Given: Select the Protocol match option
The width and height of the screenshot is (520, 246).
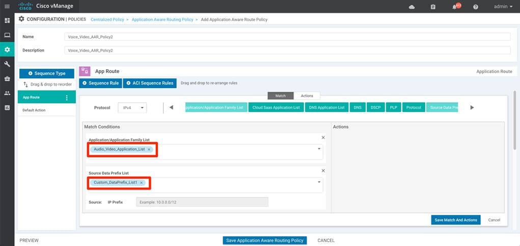Looking at the screenshot, I should (414, 108).
